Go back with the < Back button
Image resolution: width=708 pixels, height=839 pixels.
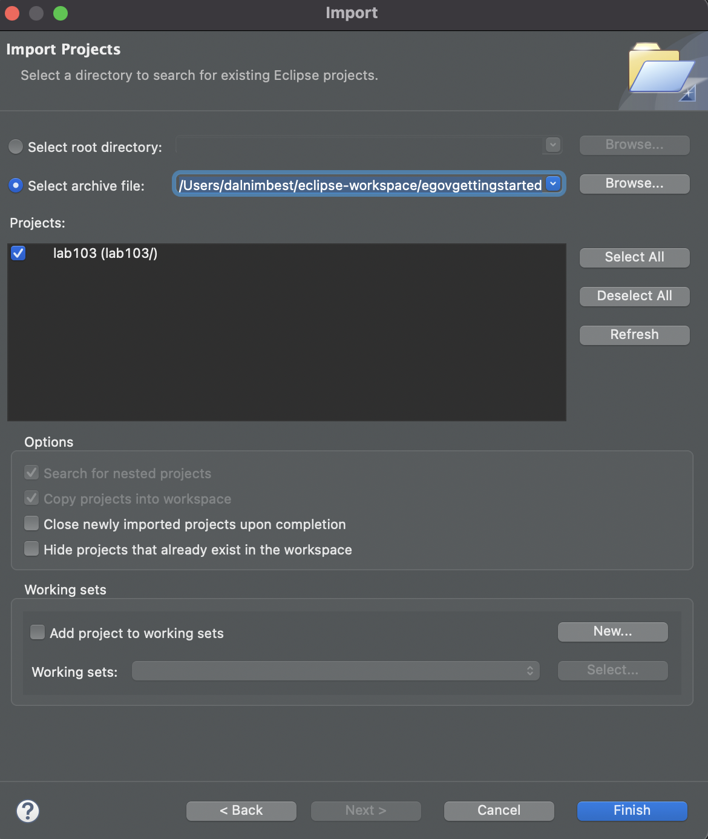pyautogui.click(x=241, y=811)
